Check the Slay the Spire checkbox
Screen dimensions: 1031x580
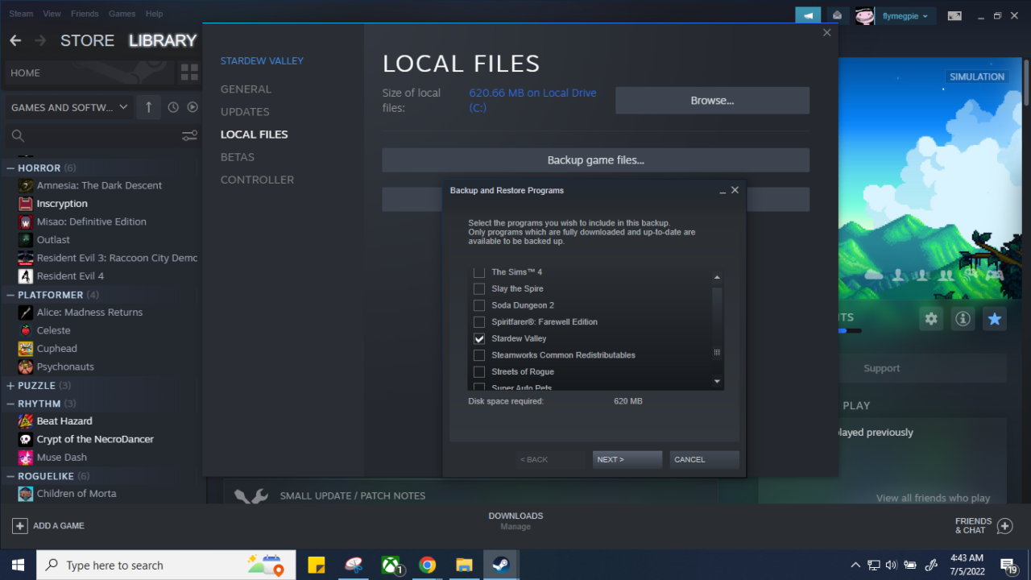tap(479, 288)
